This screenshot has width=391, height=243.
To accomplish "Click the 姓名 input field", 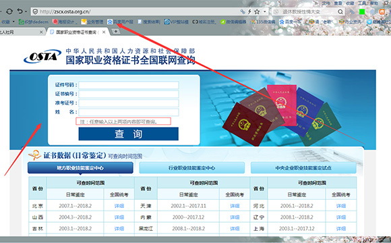I will [129, 112].
